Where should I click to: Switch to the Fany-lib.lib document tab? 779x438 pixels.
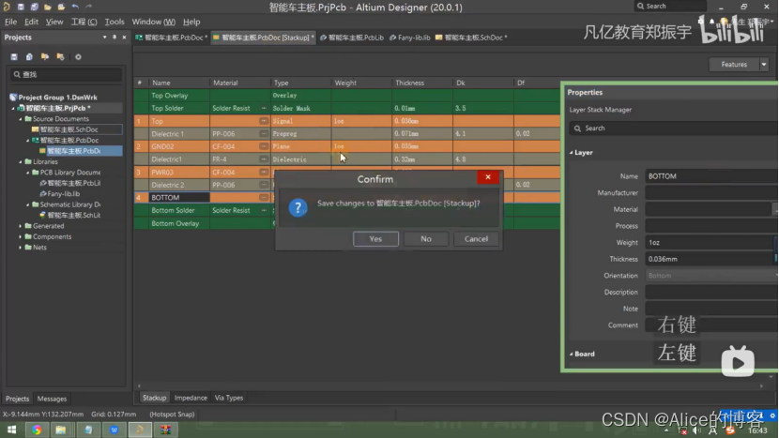click(410, 38)
